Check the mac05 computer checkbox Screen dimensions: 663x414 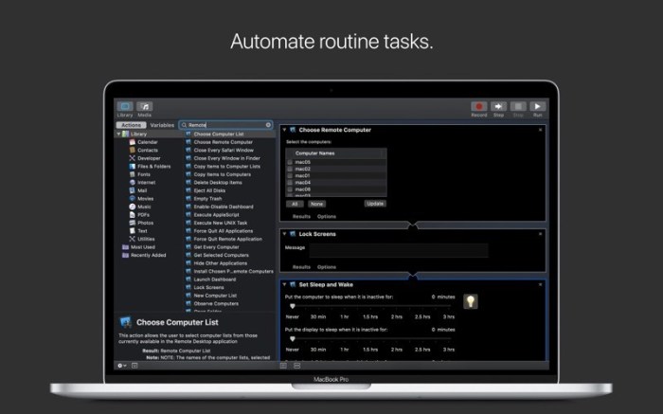click(x=290, y=162)
